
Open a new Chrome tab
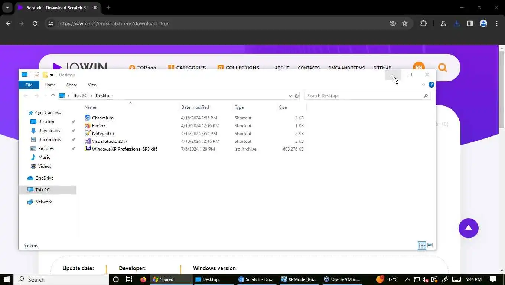[x=108, y=7]
